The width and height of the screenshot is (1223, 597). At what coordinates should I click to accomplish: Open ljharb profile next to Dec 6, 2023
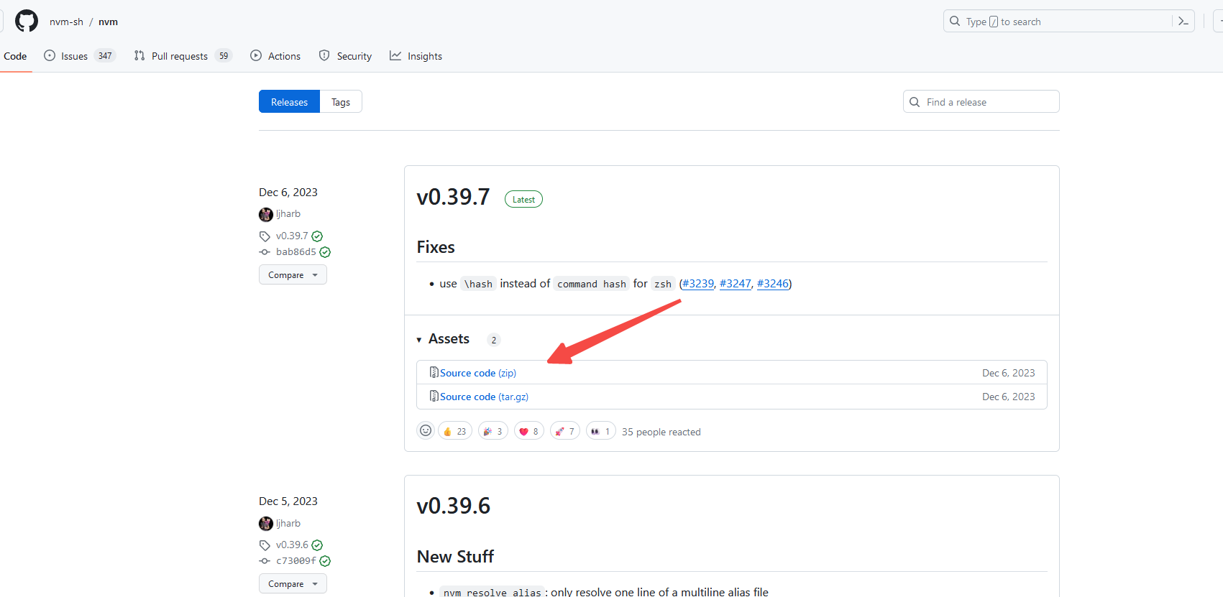coord(288,214)
